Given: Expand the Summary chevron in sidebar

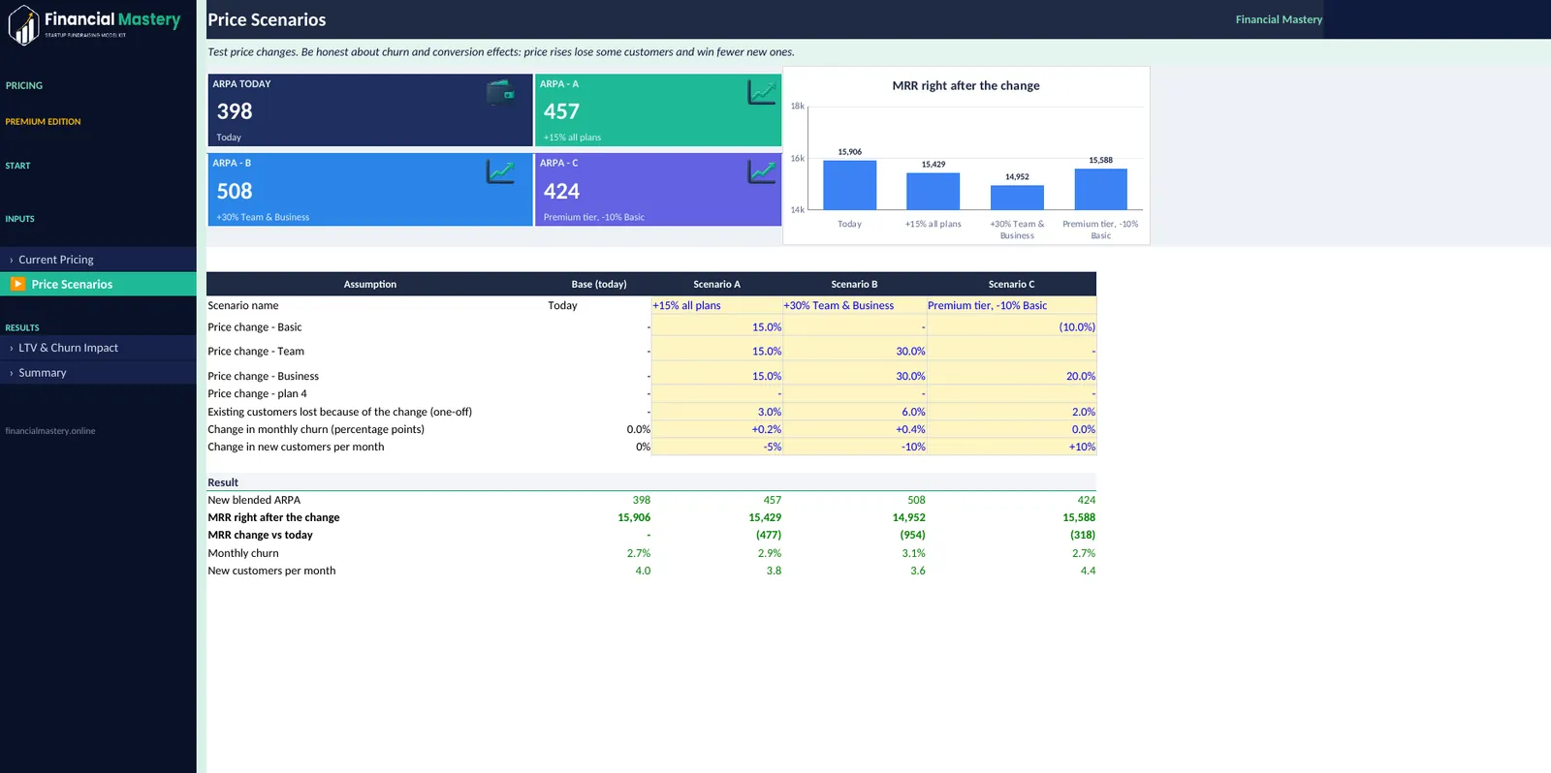Looking at the screenshot, I should click(11, 373).
